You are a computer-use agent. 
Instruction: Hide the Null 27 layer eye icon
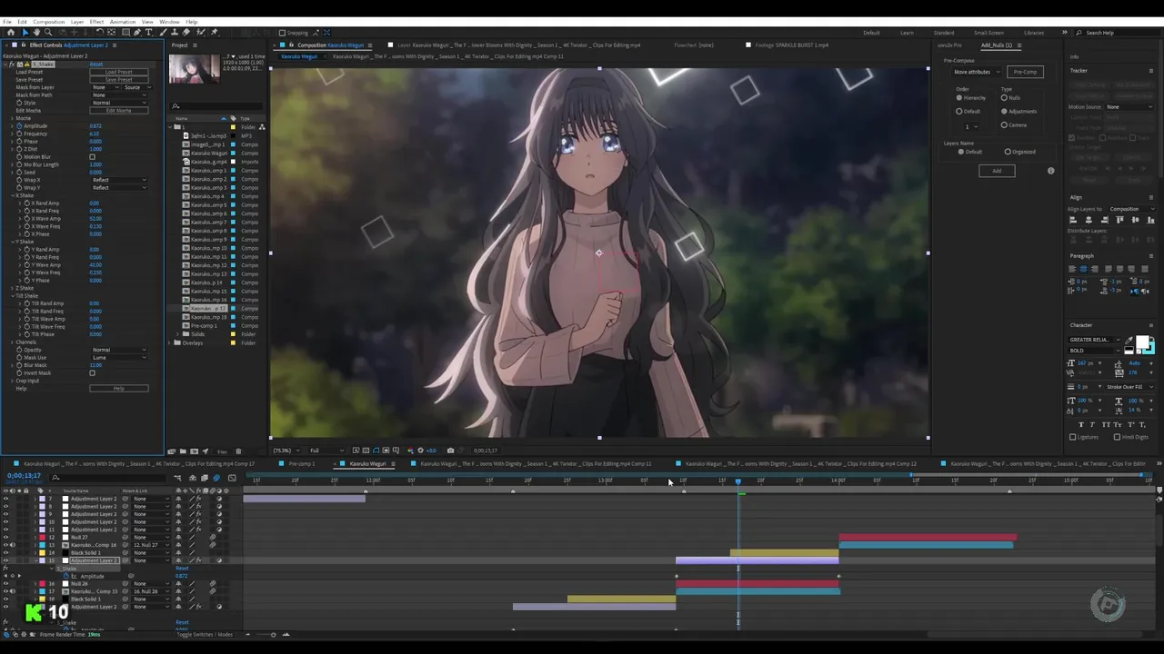click(x=5, y=538)
